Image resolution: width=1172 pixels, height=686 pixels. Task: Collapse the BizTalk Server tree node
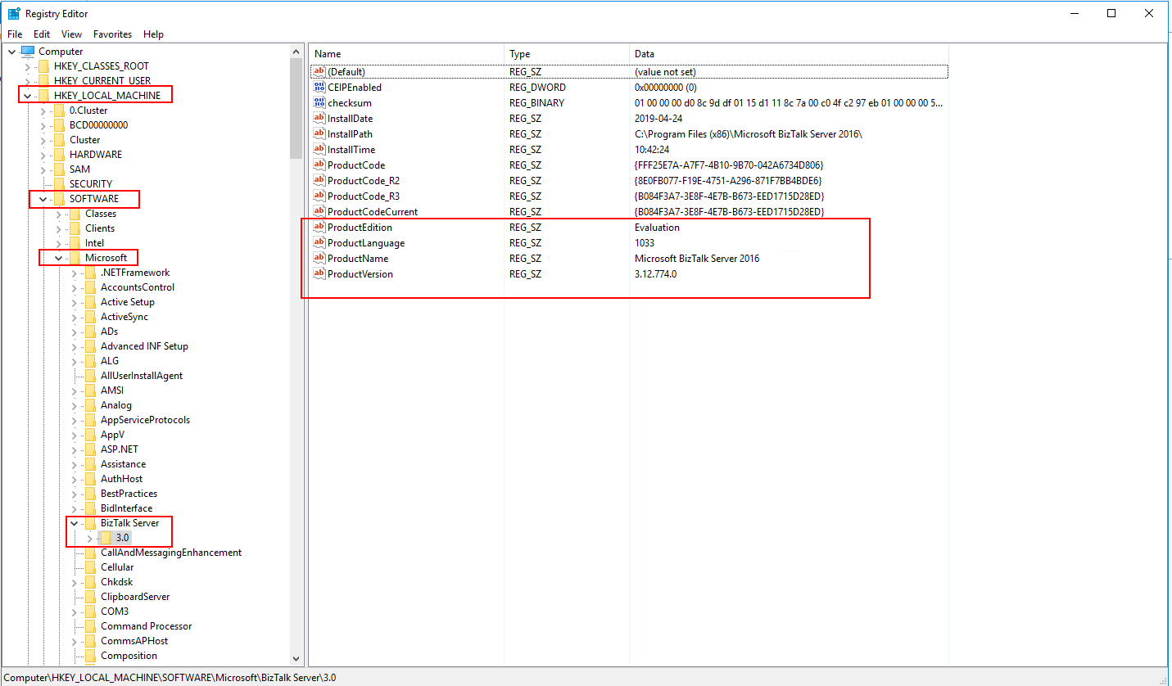74,523
